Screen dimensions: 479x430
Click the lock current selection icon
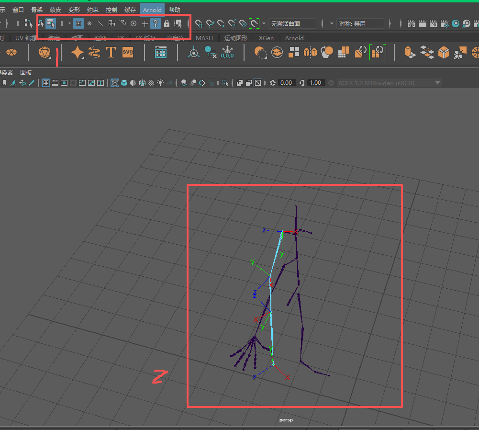pyautogui.click(x=167, y=23)
